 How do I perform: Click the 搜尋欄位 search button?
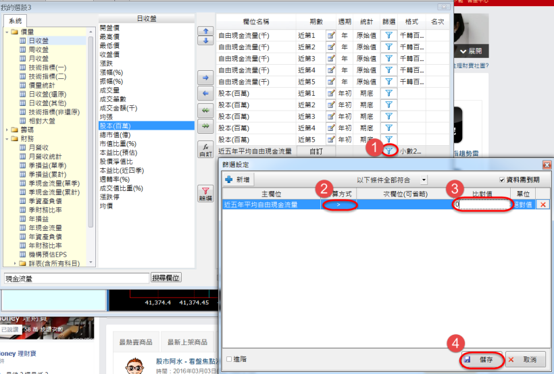(167, 278)
